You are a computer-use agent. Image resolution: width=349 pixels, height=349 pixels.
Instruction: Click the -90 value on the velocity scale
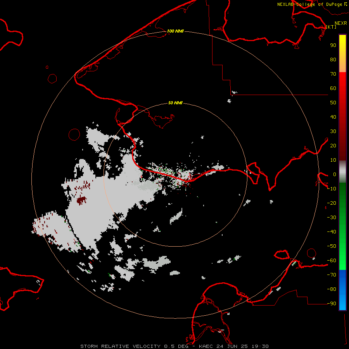point(332,304)
